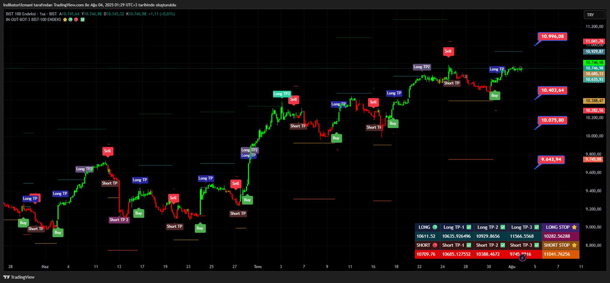Click the table value 11566.5568

(x=522, y=236)
